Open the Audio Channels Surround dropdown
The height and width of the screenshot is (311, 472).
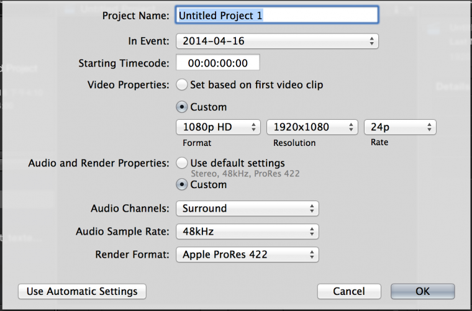(x=247, y=209)
